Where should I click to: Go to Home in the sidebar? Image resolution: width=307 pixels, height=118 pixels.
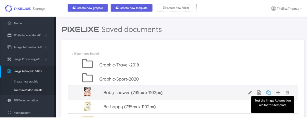(18, 23)
